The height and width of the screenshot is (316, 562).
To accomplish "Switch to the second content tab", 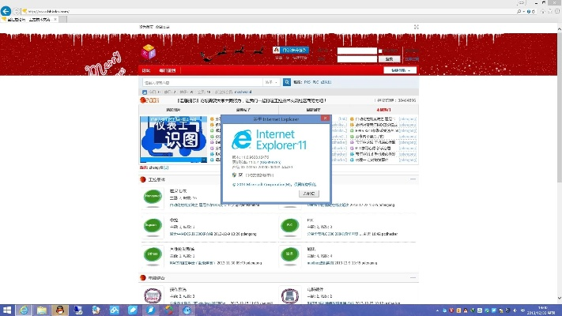I will (x=243, y=110).
